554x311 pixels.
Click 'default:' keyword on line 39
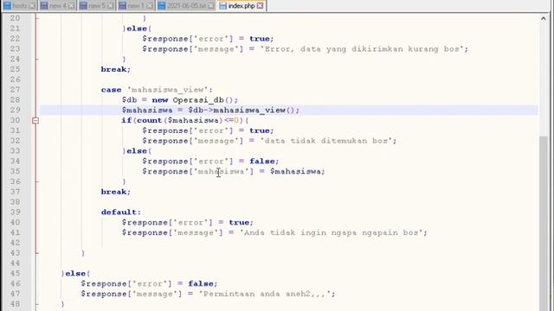tap(121, 213)
